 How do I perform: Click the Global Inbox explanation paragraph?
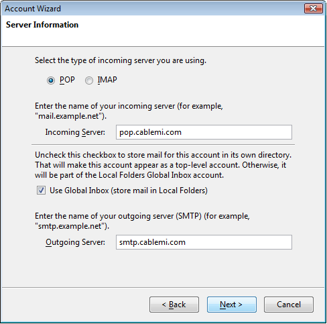163,165
